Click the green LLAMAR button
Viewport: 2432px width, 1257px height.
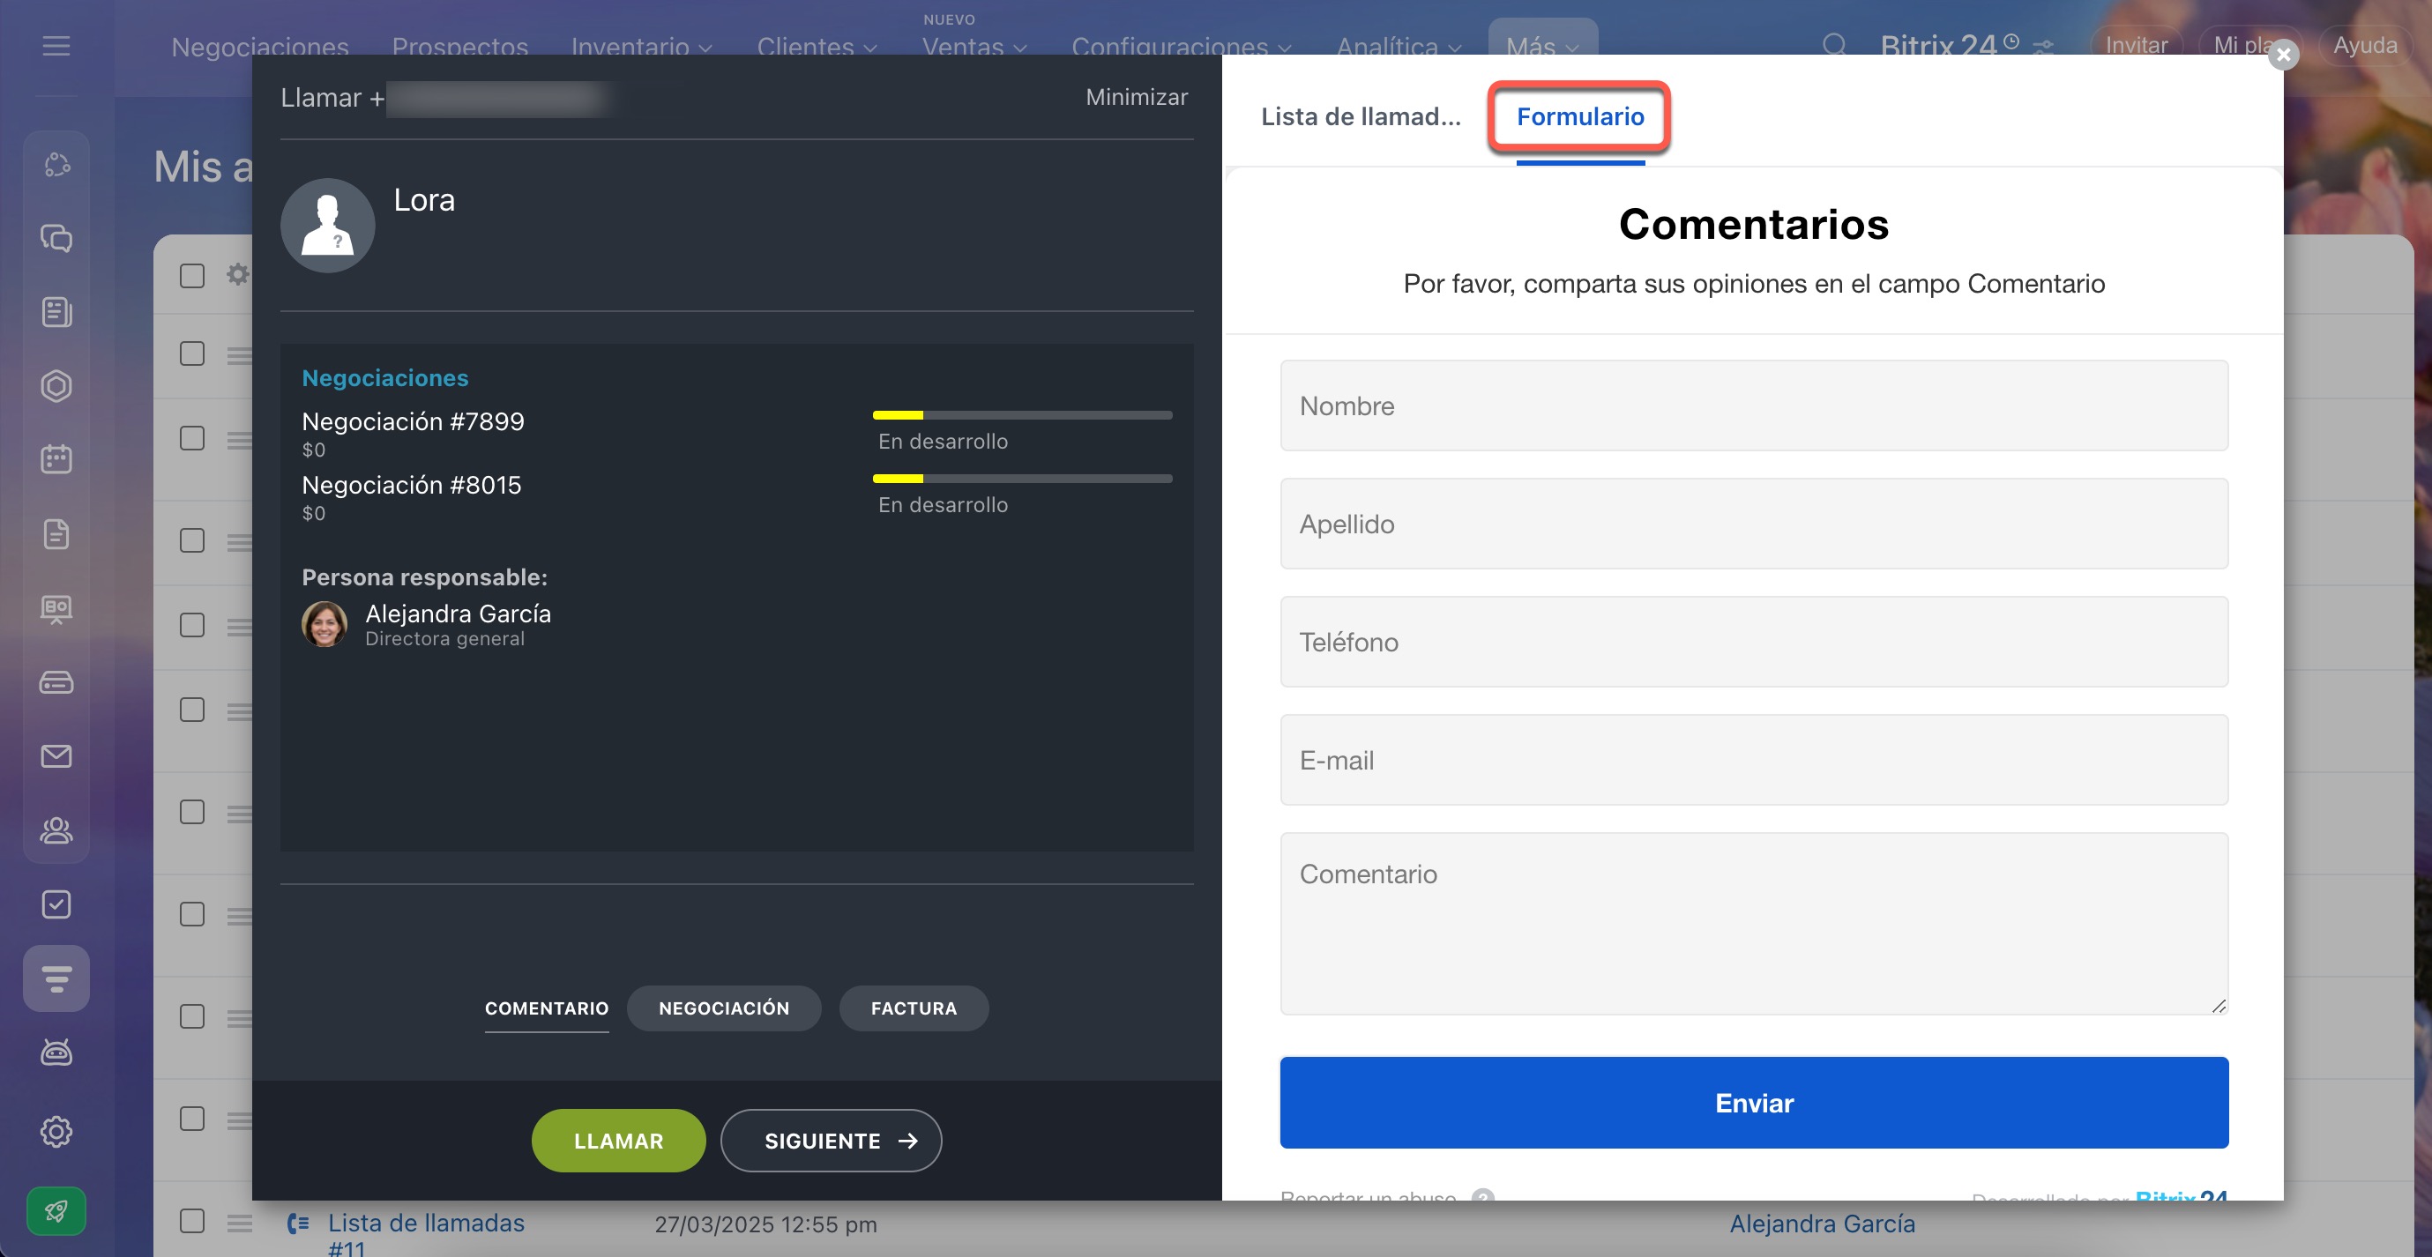(x=618, y=1141)
